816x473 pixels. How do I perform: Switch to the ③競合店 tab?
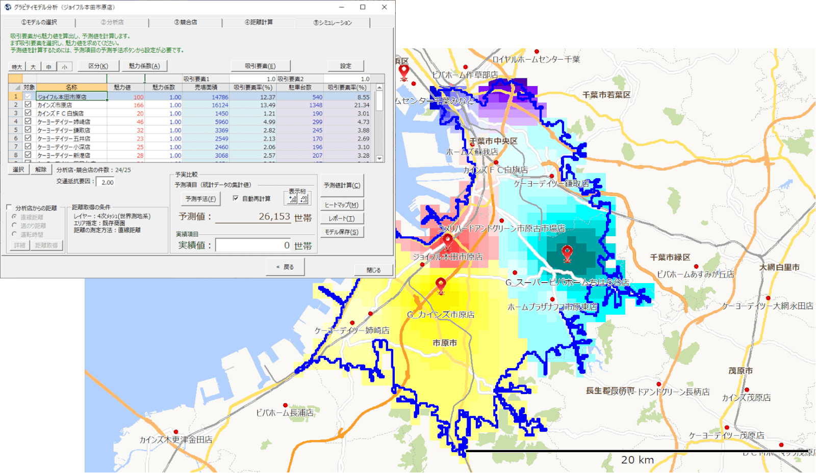(x=186, y=22)
